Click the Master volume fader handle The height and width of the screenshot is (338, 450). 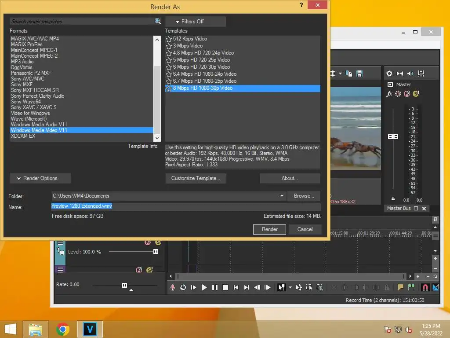pyautogui.click(x=393, y=137)
